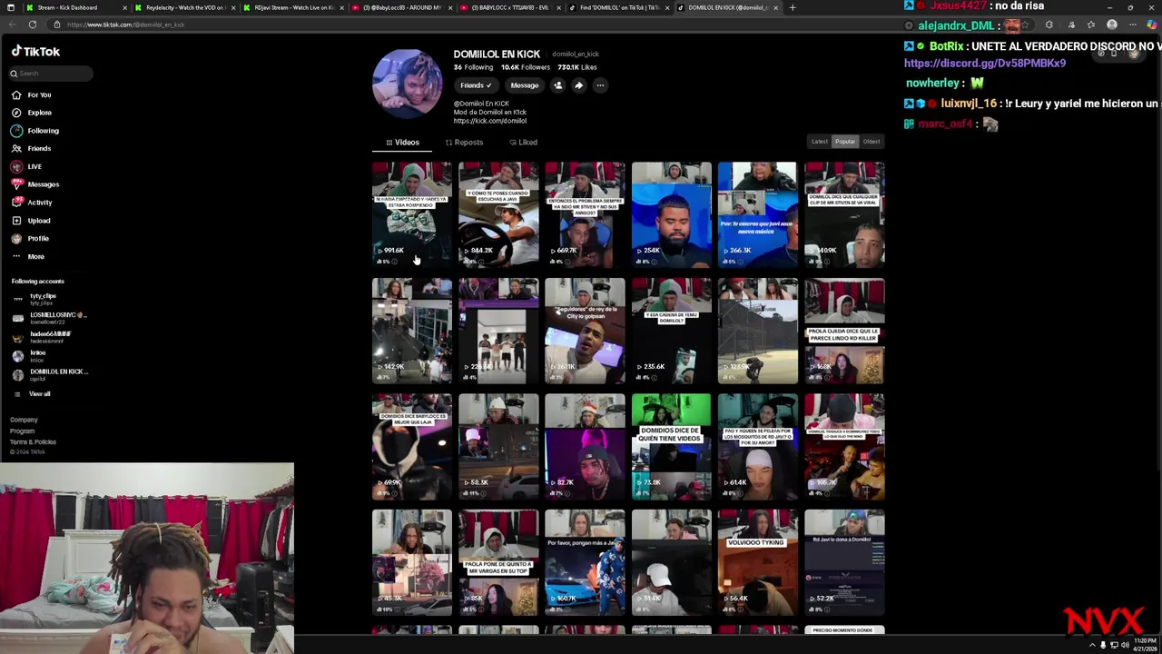The height and width of the screenshot is (654, 1162).
Task: Open browser settings and more menu
Action: pos(1132,25)
